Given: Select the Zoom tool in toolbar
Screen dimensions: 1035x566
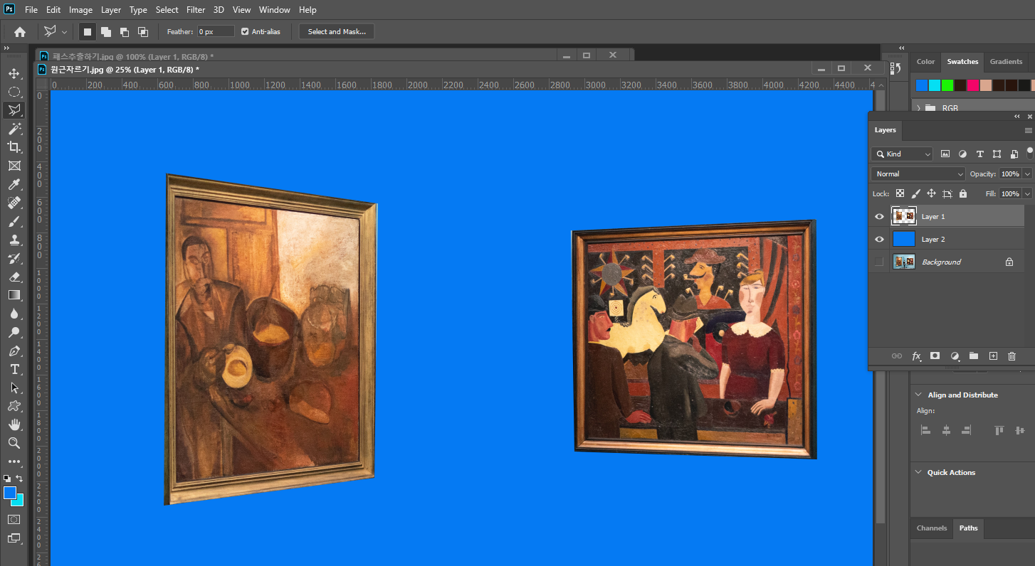Looking at the screenshot, I should [x=14, y=443].
